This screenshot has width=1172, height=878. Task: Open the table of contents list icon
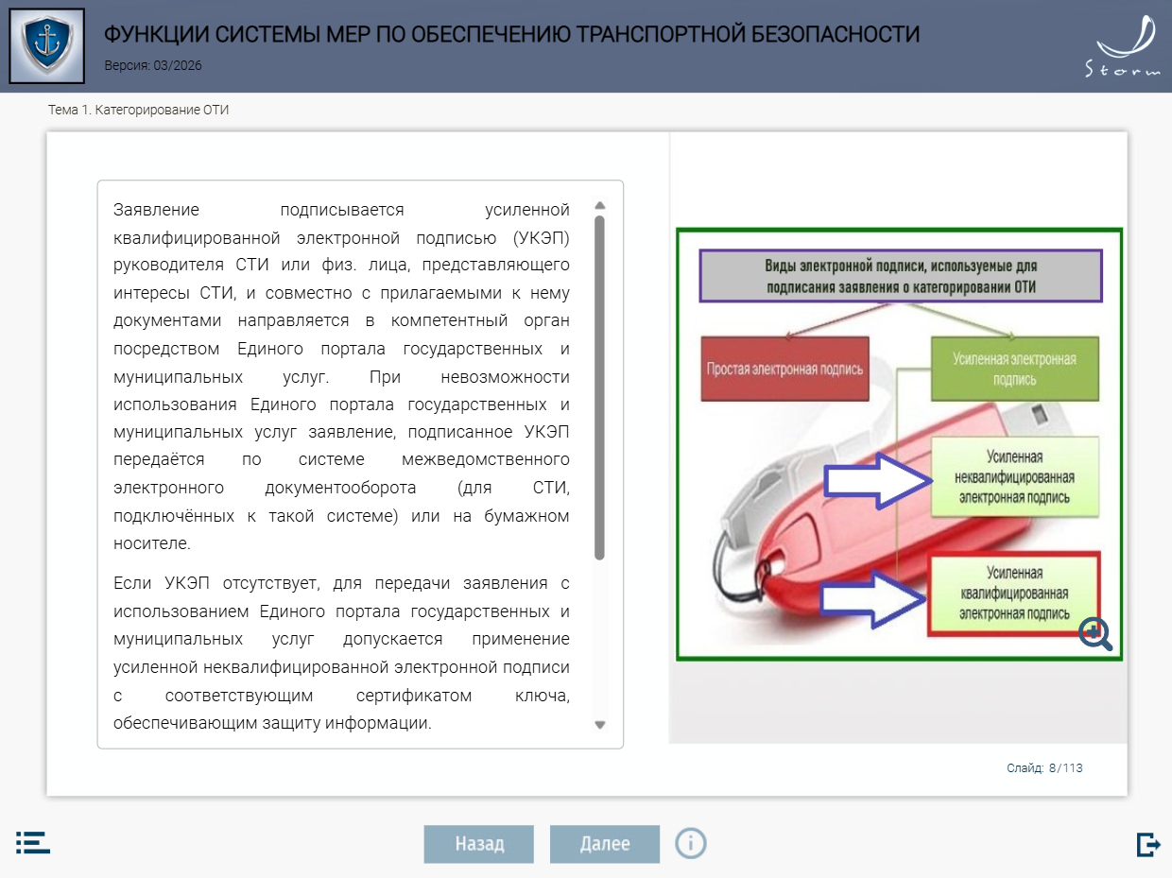[x=32, y=843]
